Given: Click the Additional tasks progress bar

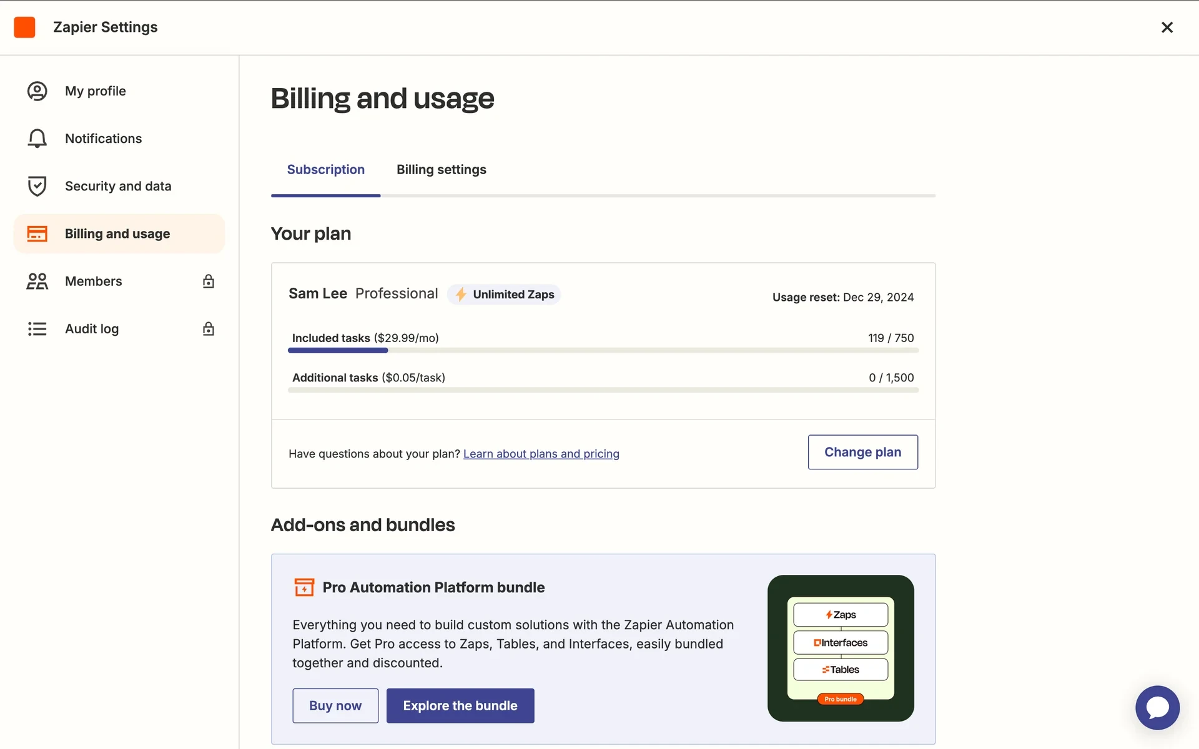Looking at the screenshot, I should (603, 390).
